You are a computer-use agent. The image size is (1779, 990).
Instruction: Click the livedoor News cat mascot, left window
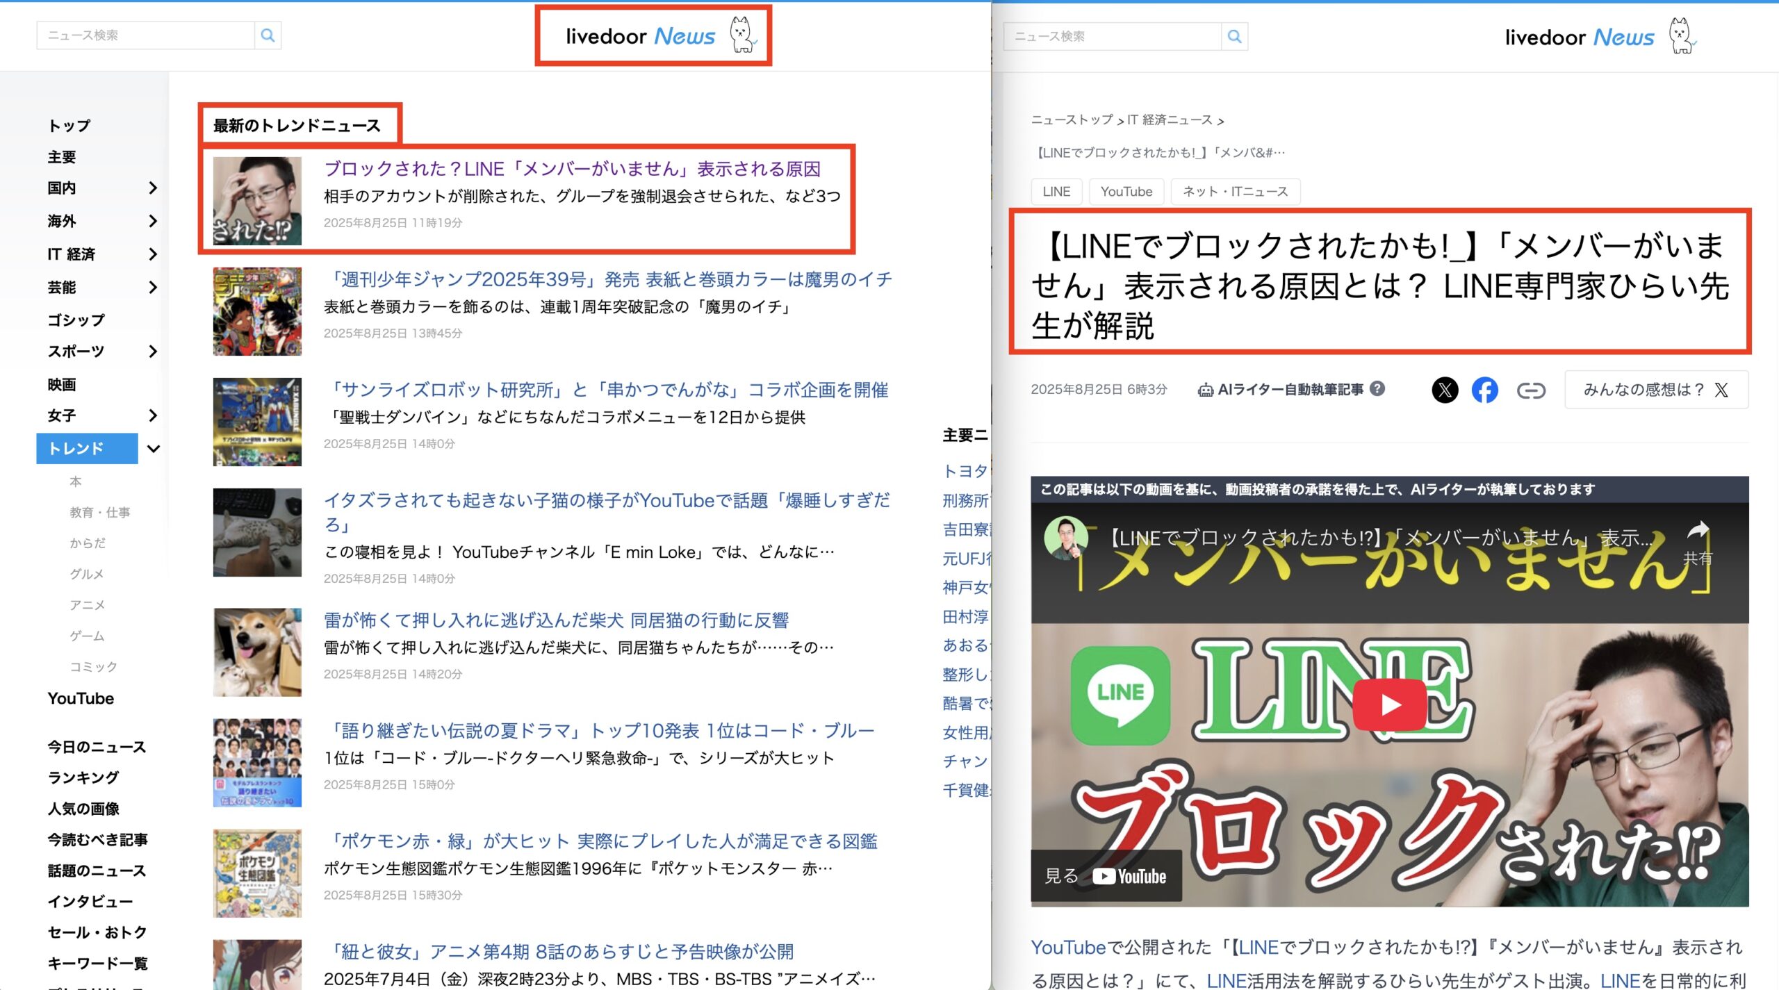coord(742,35)
